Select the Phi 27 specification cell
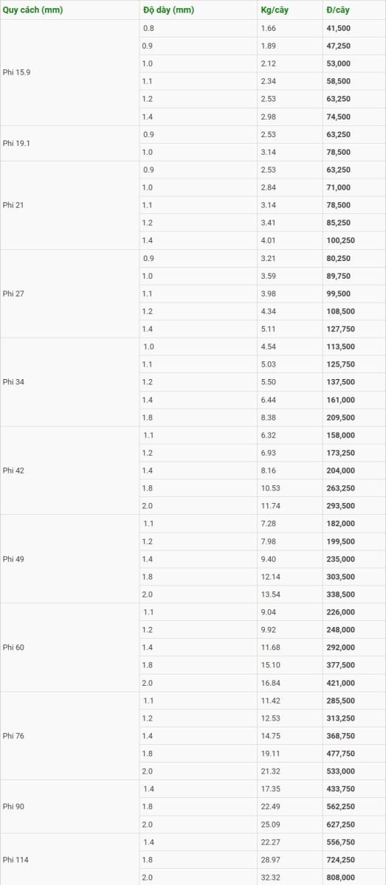 coord(69,294)
